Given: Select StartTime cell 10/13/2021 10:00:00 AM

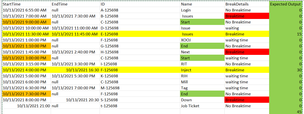Looking at the screenshot, I should [26, 28].
